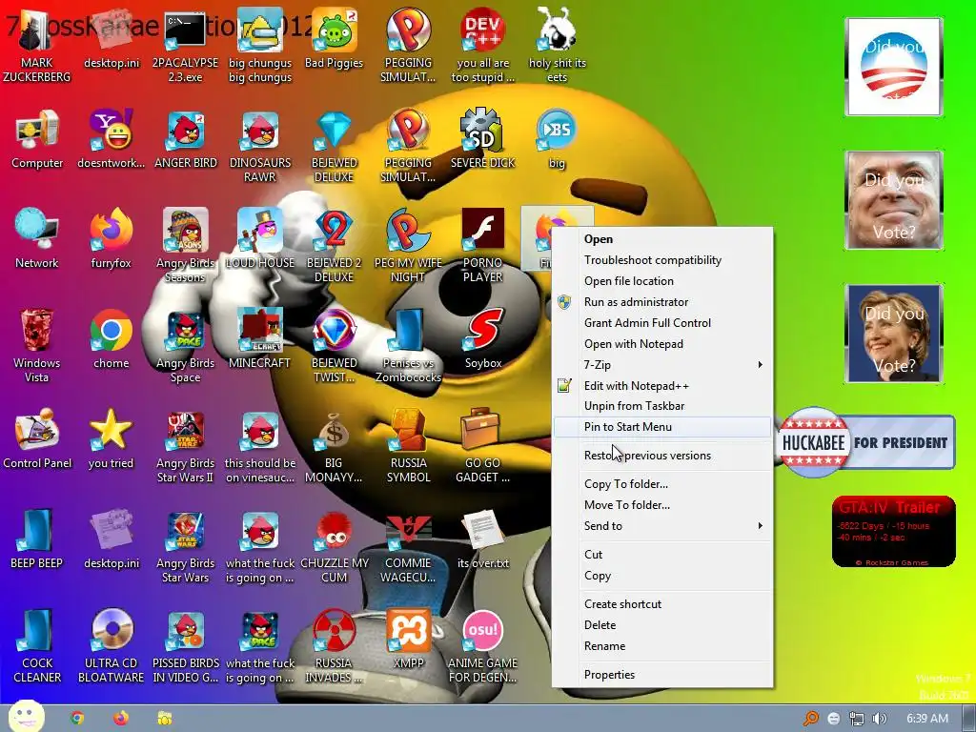Click the Bad Piggies desktop icon
Viewport: 976px width, 732px height.
[335, 40]
